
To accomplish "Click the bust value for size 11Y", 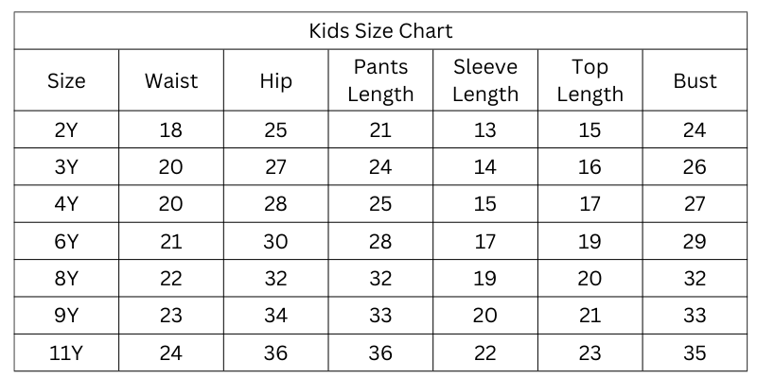I will click(695, 352).
